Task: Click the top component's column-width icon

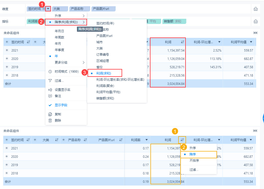Action: 255,33
